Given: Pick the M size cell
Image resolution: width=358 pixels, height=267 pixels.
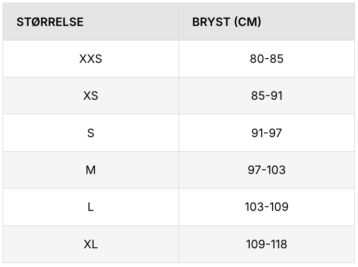Looking at the screenshot, I should (x=91, y=170).
